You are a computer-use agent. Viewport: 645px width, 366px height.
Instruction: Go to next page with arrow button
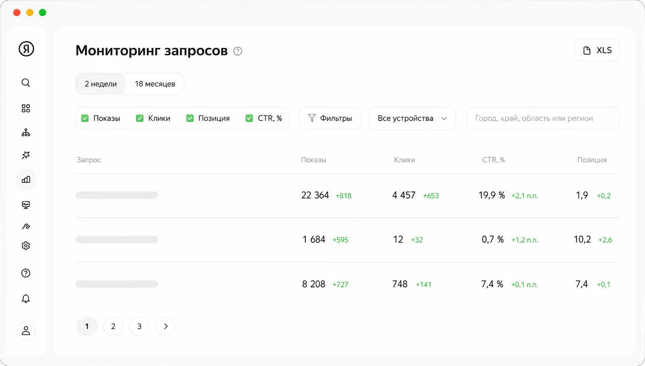click(x=166, y=326)
